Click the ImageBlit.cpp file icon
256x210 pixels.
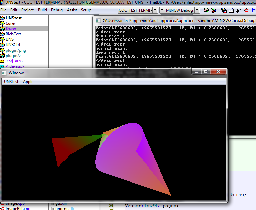pyautogui.click(x=3, y=208)
